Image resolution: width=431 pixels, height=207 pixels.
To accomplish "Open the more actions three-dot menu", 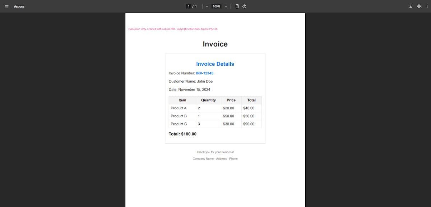I will tap(426, 6).
